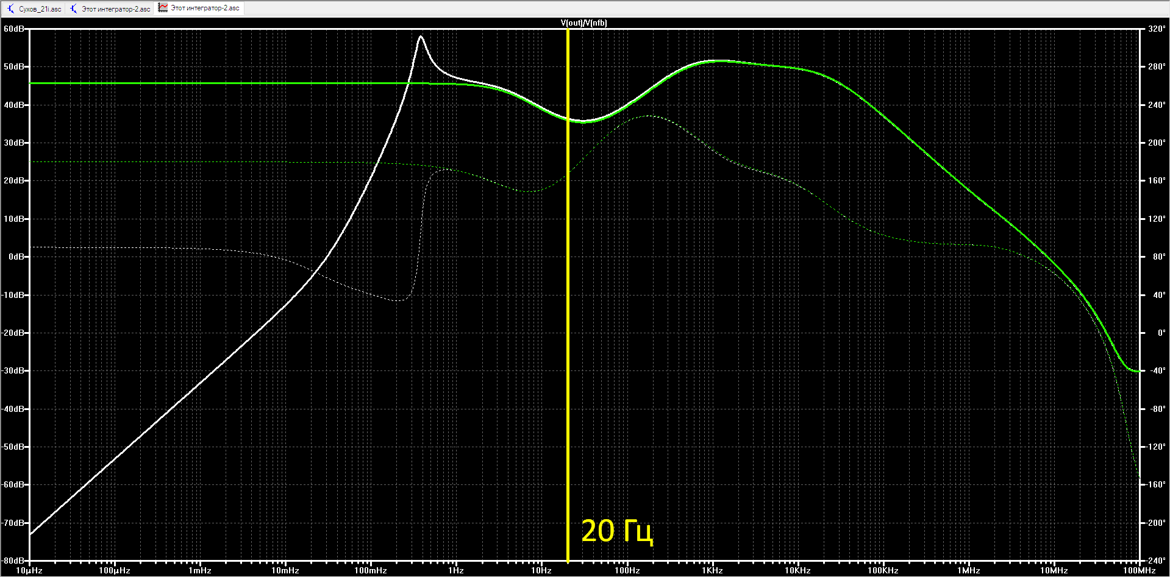Open the Этот интегратор-2.asc schematic tab
The width and height of the screenshot is (1170, 577).
click(110, 9)
